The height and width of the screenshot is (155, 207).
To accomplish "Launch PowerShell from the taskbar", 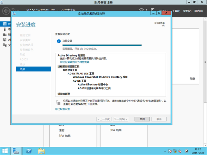I will coord(29,151).
